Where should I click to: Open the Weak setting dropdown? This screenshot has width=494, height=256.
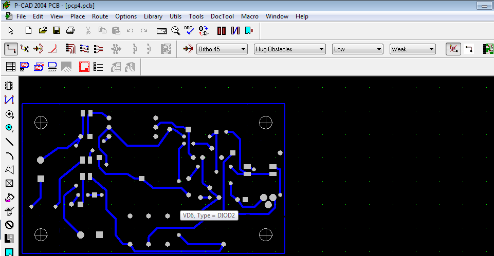tap(412, 49)
